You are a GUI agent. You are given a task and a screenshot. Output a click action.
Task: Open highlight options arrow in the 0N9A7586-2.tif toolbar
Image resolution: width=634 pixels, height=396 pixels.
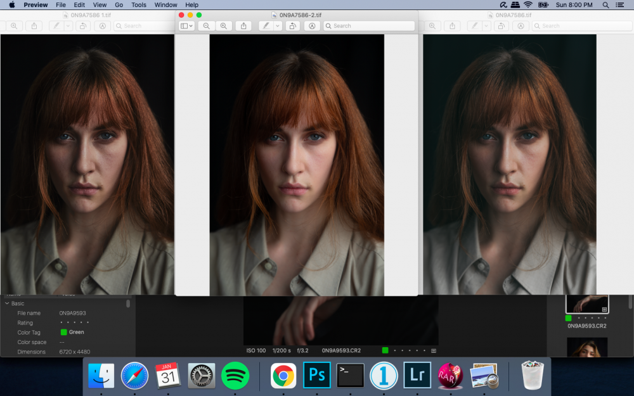278,26
